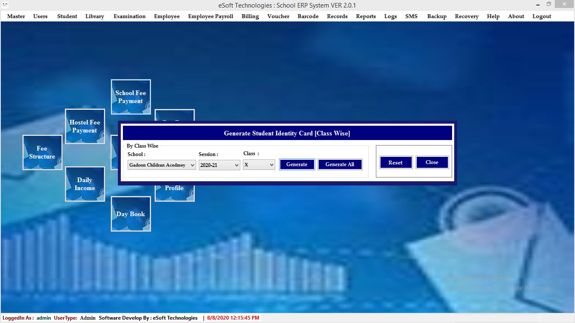Open the Student menu
Image resolution: width=575 pixels, height=323 pixels.
click(x=67, y=16)
